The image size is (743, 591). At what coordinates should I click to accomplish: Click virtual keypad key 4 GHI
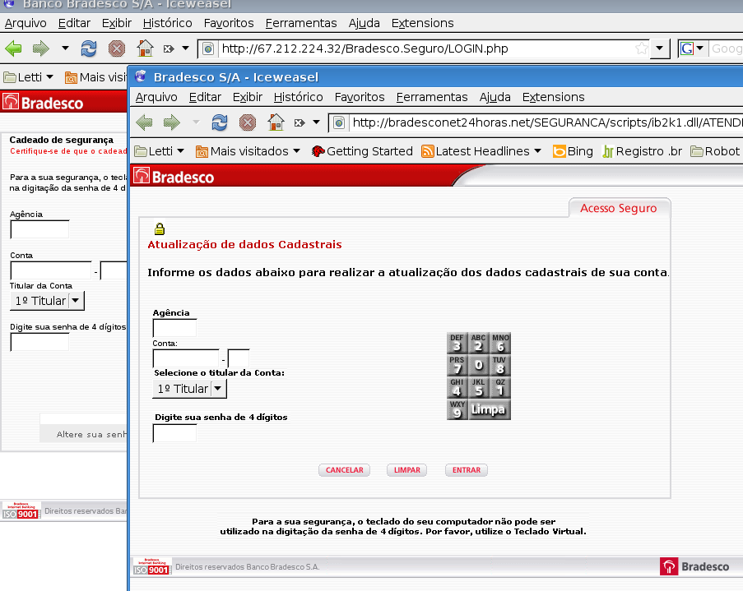457,387
